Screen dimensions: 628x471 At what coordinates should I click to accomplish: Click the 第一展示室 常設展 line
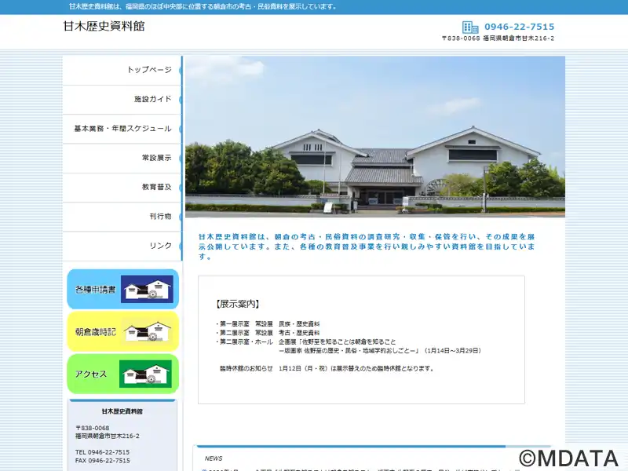tap(268, 323)
